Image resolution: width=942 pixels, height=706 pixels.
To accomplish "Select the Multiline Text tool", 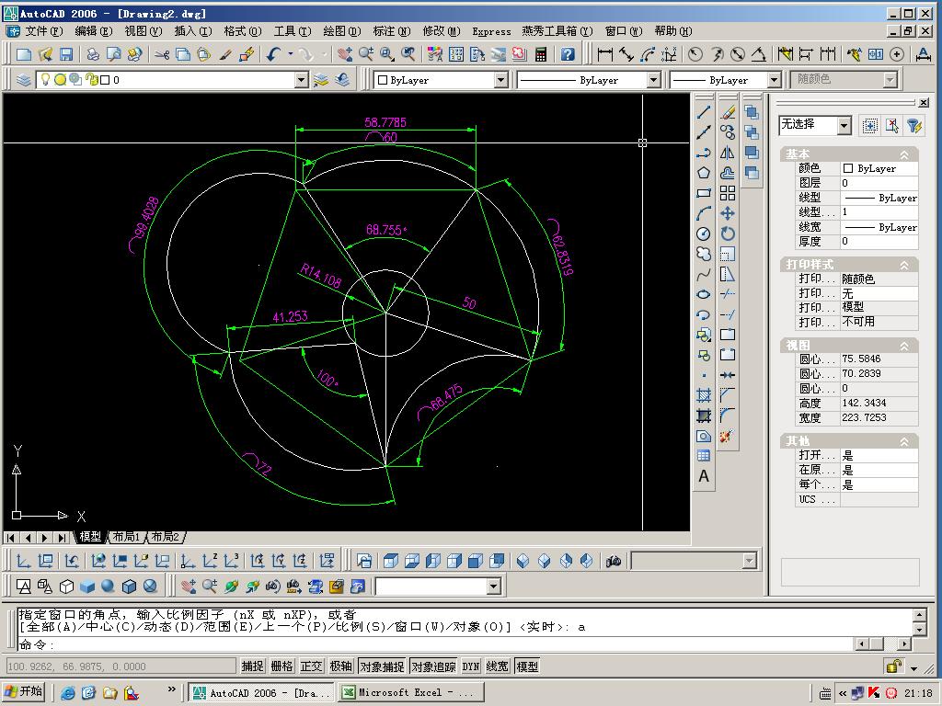I will click(704, 476).
